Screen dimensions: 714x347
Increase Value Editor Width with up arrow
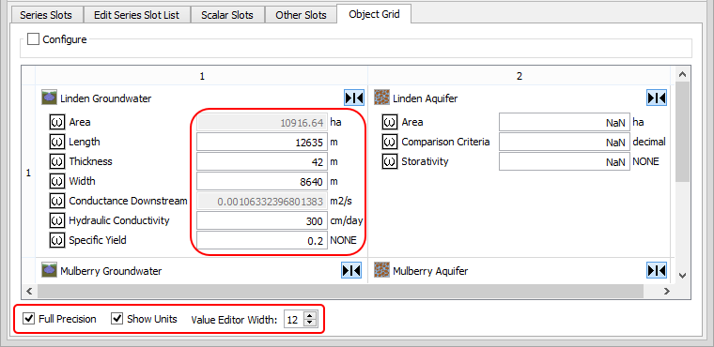coord(310,315)
